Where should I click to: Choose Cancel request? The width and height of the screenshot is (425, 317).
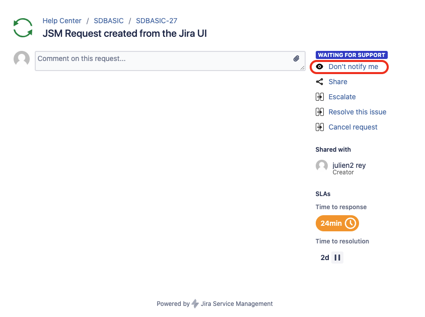(353, 127)
